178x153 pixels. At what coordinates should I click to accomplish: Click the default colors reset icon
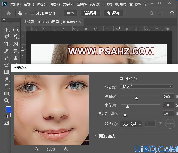(x=7, y=116)
